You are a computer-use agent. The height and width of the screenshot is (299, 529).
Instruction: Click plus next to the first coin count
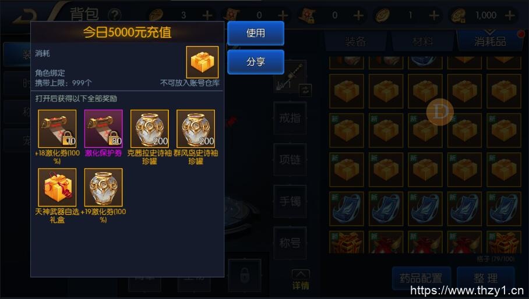[x=207, y=15]
